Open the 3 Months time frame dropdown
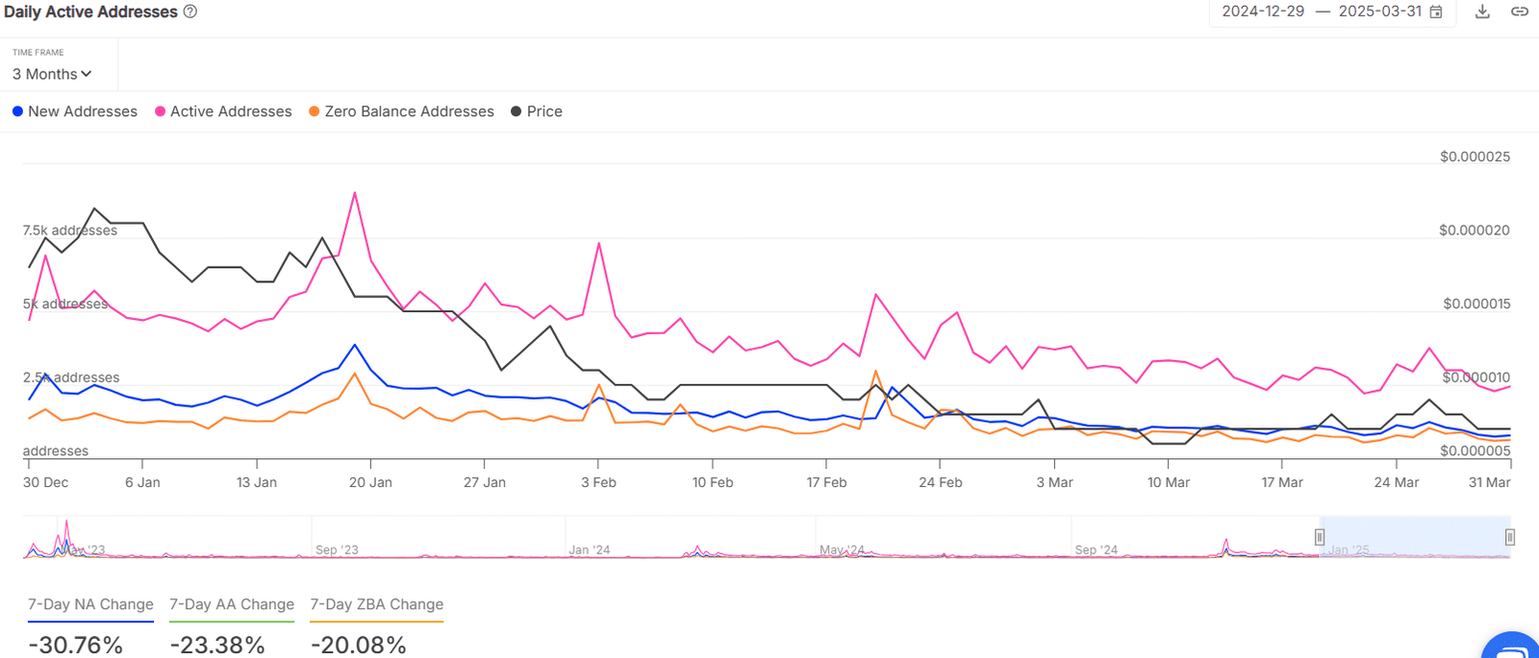This screenshot has height=658, width=1539. tap(52, 74)
